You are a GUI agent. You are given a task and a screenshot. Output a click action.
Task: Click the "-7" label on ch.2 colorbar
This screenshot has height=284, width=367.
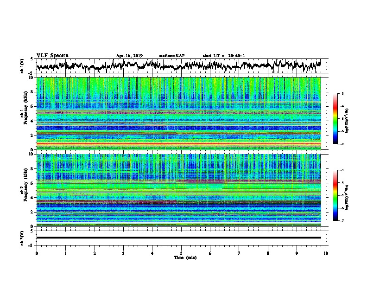click(x=342, y=220)
